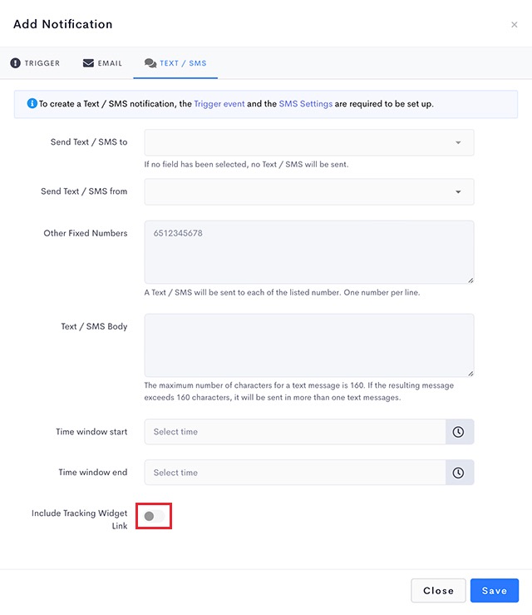Screen dimensions: 532x615
Task: Click the Email envelope icon
Action: [88, 62]
